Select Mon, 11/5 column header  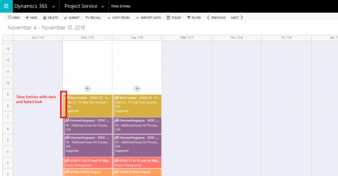88,38
